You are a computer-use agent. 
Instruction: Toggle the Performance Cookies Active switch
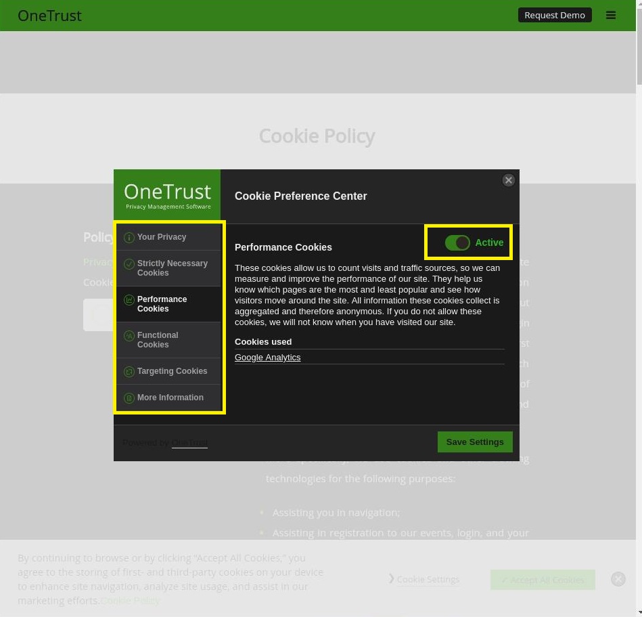457,242
